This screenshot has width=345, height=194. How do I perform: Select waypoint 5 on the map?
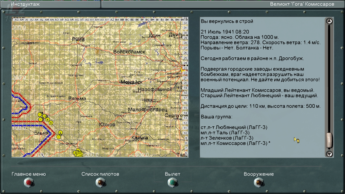pyautogui.click(x=51, y=123)
